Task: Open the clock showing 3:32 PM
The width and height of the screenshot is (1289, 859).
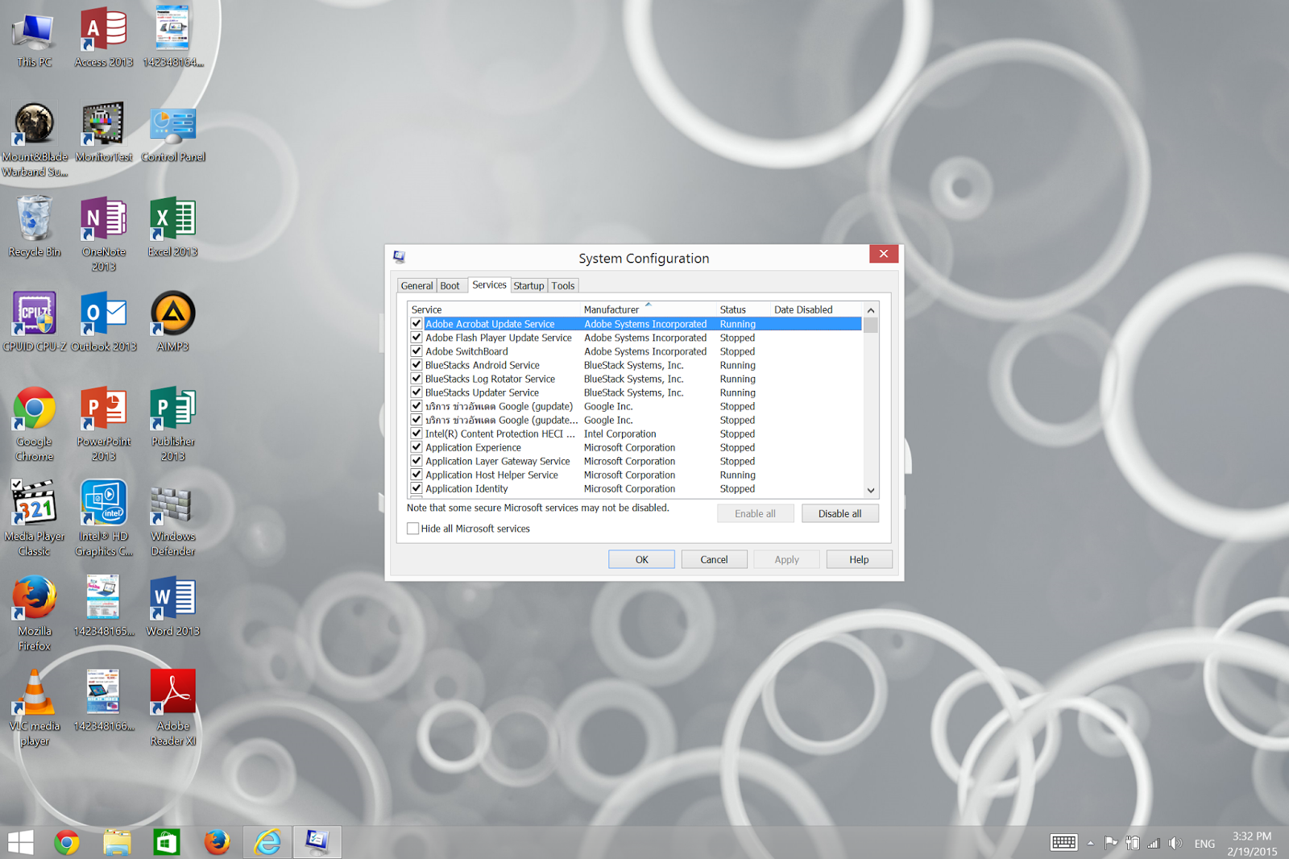Action: 1252,843
